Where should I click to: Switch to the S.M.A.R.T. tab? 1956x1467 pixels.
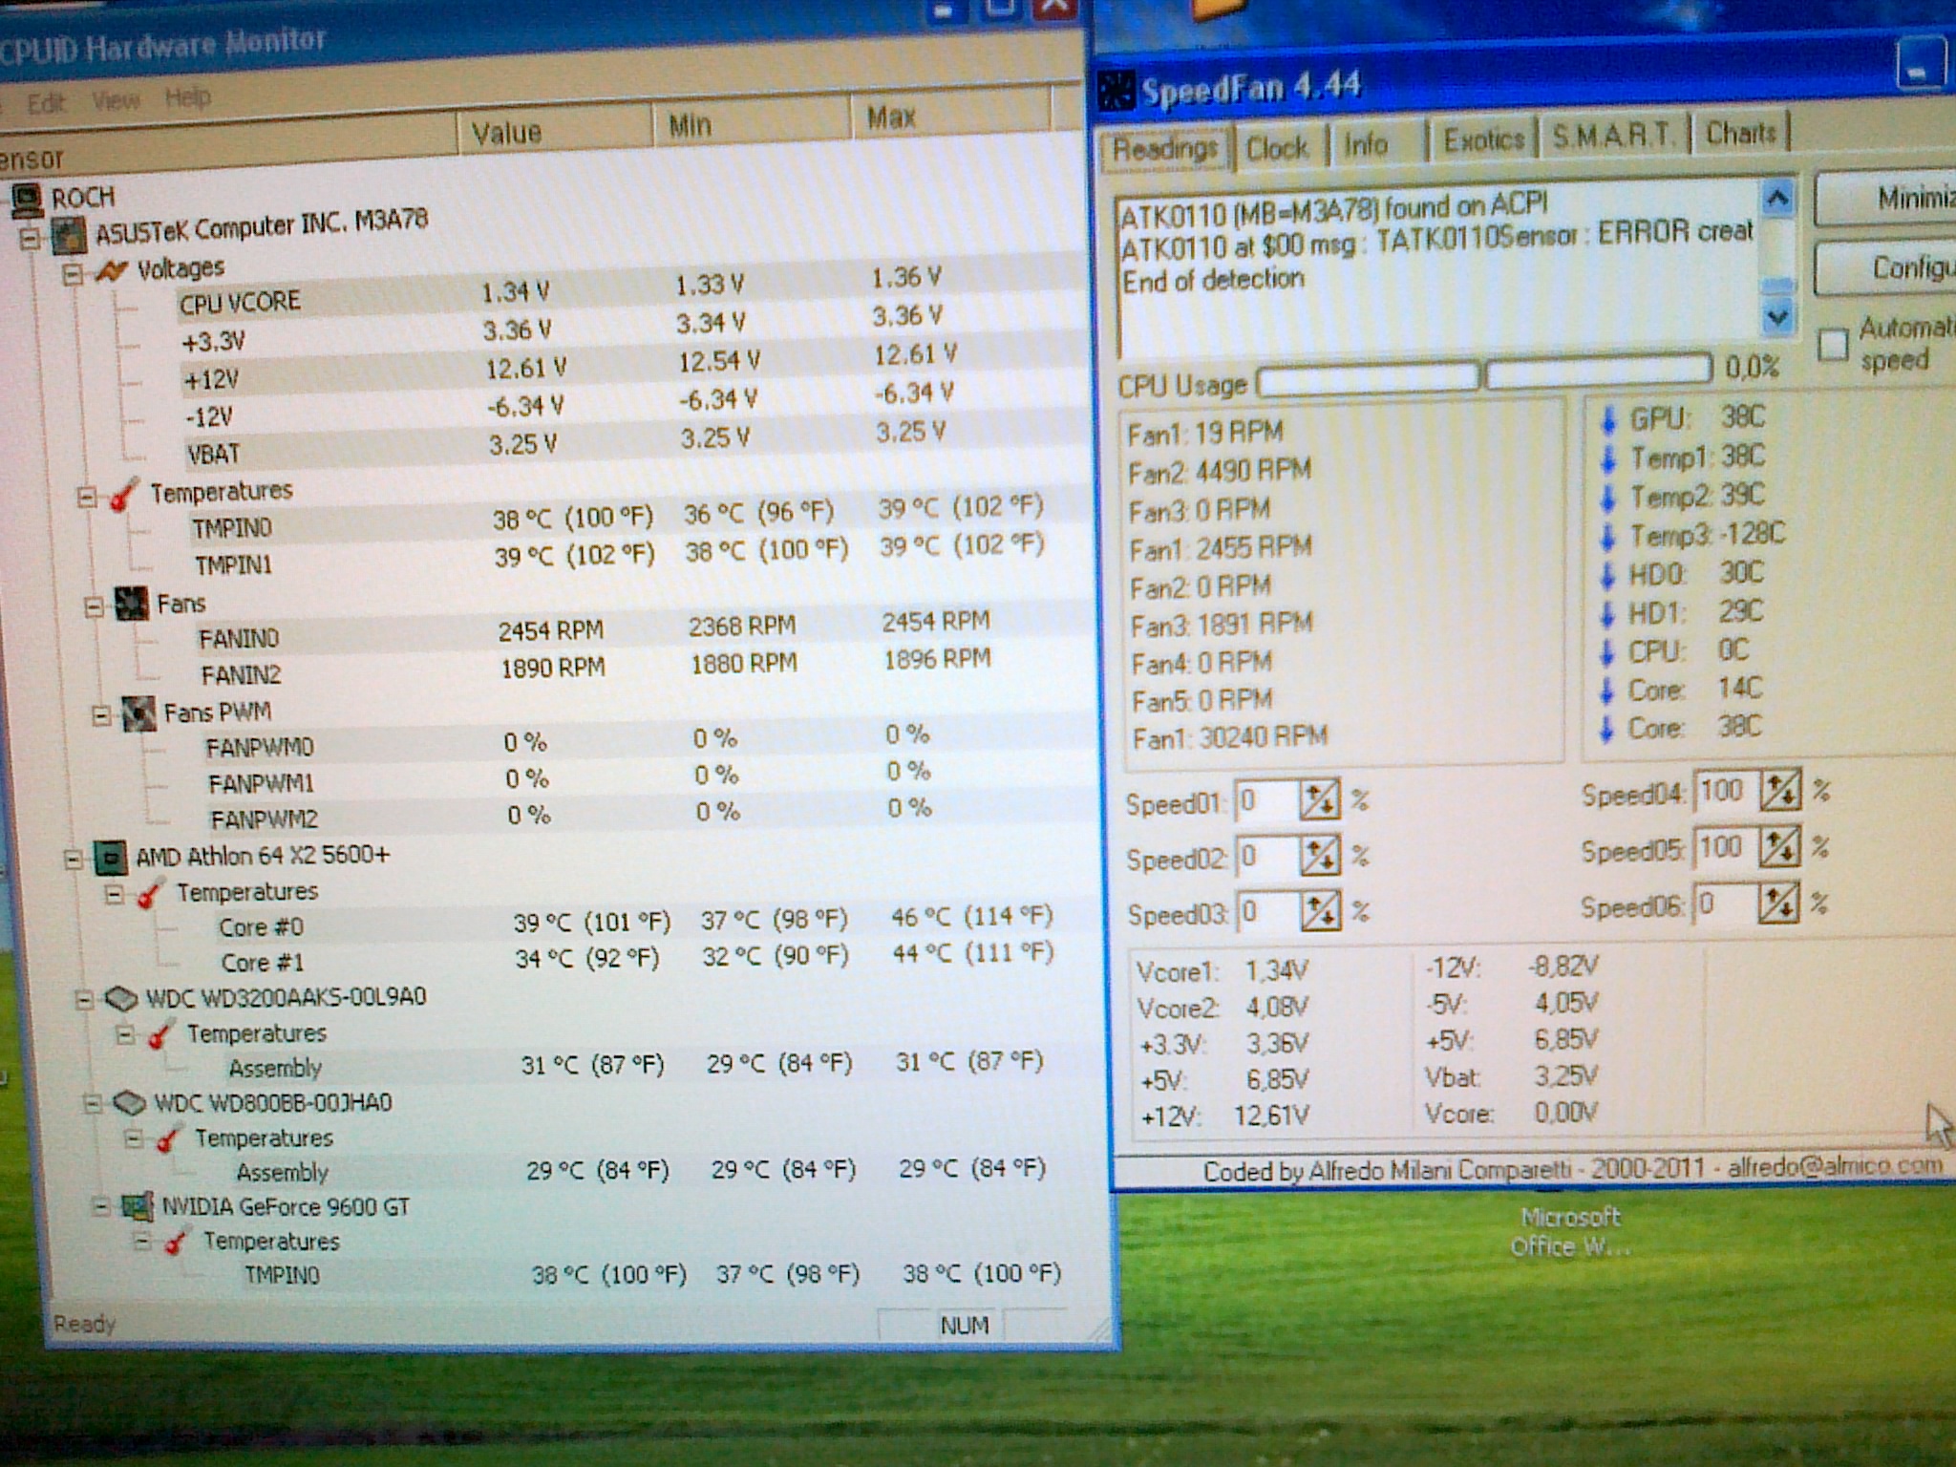coord(1612,137)
